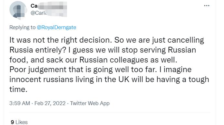Click the phrase 'So we are just cancelling'
224x125 pixels.
[159, 40]
